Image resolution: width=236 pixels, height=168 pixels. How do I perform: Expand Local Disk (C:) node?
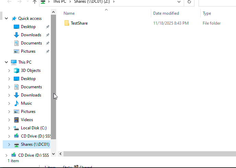[x=9, y=128]
